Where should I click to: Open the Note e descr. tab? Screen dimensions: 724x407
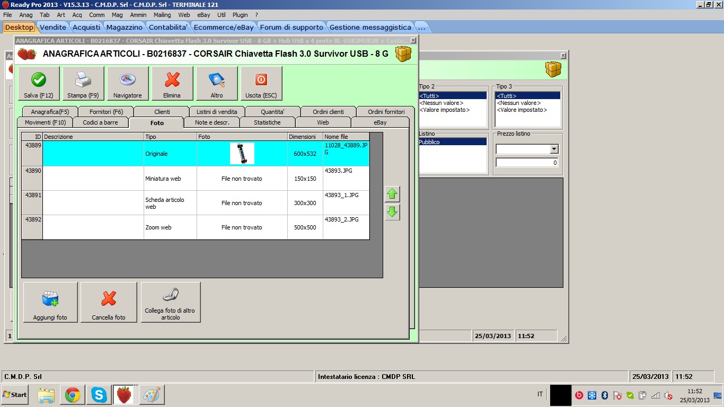coord(212,122)
